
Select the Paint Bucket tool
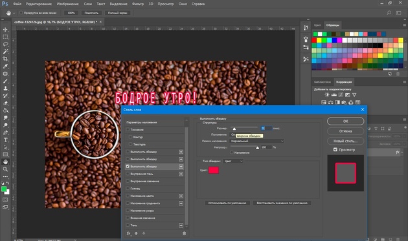coord(5,110)
